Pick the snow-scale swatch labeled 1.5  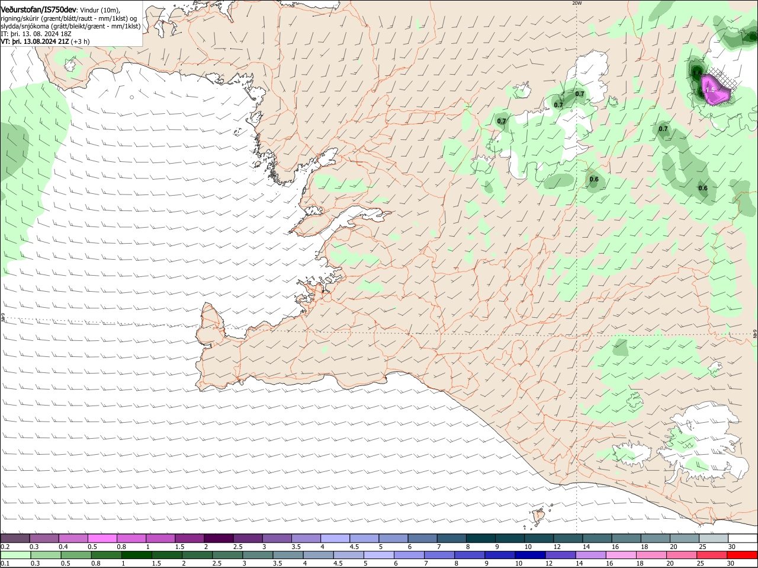tap(189, 538)
